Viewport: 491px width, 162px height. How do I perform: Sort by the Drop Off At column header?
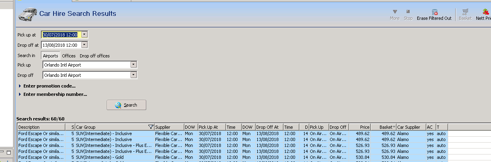(269, 127)
